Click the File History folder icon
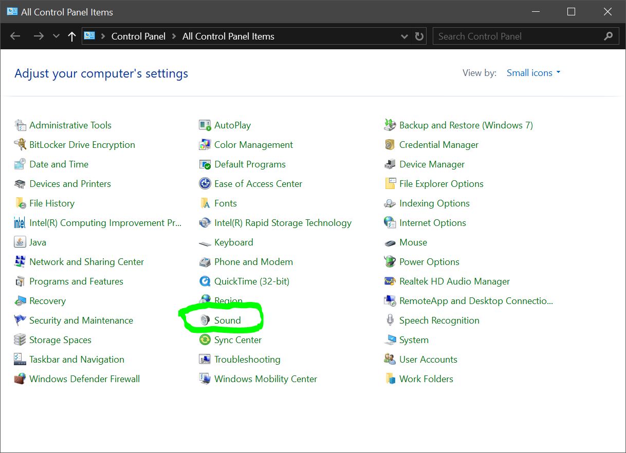The image size is (626, 453). pos(20,203)
